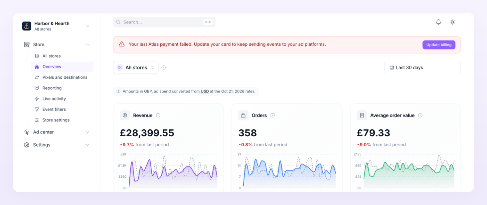Click the grid icon in All stores selector

pos(120,67)
